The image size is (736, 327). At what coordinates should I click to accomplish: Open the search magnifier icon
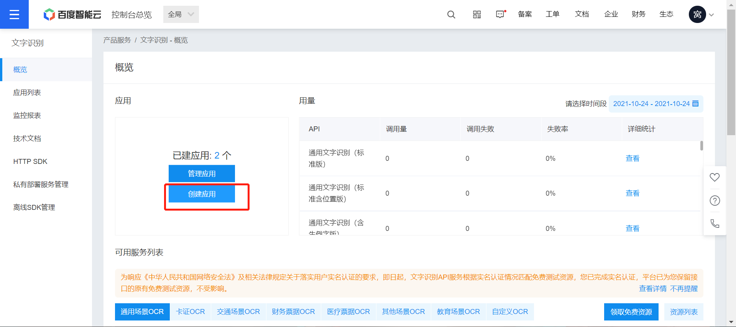[451, 15]
